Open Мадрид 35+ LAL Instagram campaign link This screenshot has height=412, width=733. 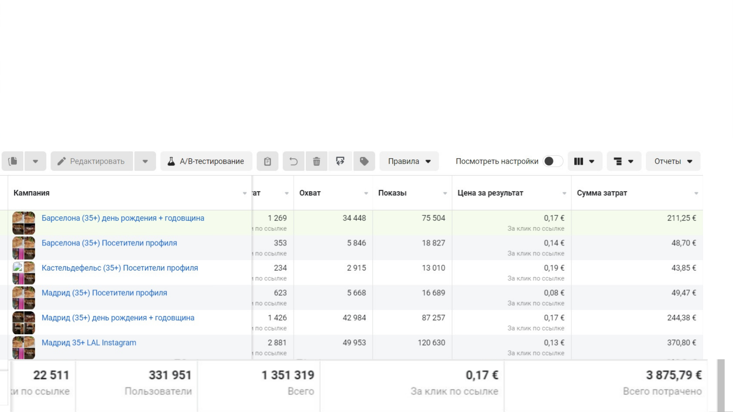click(x=89, y=343)
